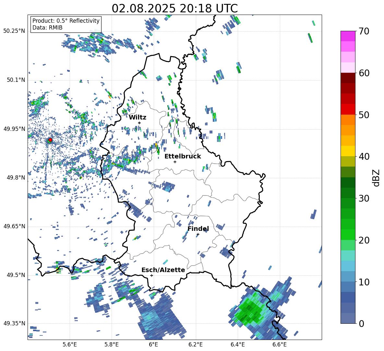Click the 5.6°E longitude label
Screen dimensions: 384x351
tap(70, 345)
